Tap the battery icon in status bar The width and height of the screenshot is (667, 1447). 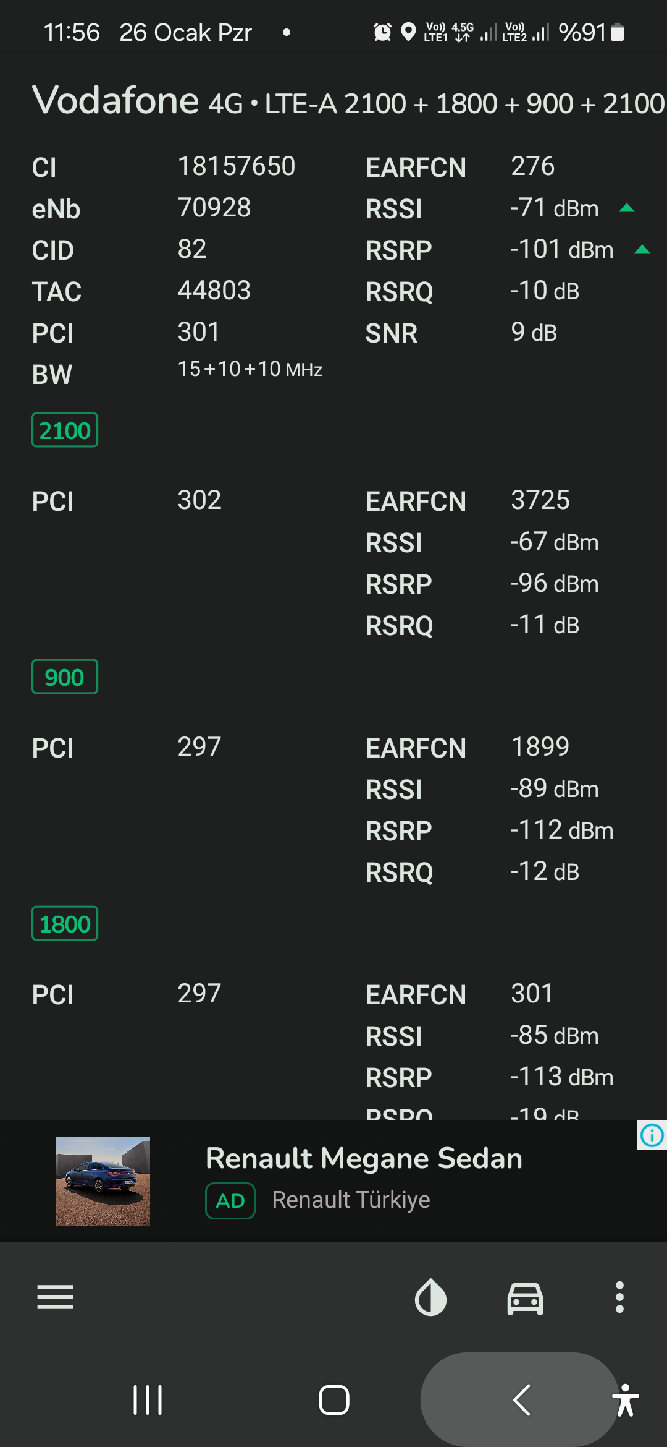pos(617,32)
